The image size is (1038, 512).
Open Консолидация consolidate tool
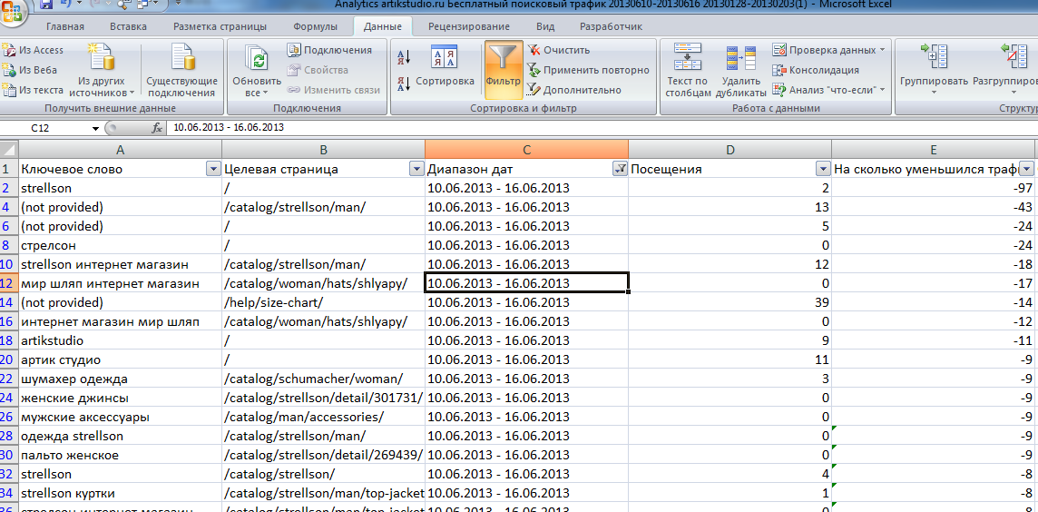point(816,70)
